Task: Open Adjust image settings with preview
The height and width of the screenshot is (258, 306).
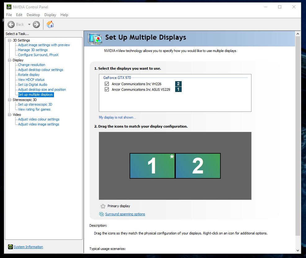Action: click(44, 45)
